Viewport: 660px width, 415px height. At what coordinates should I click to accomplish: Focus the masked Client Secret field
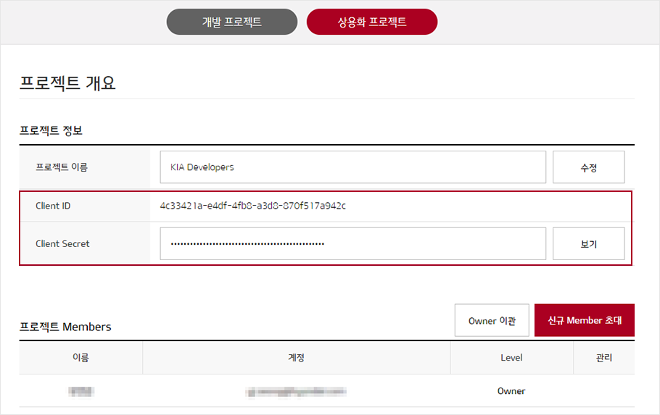click(x=352, y=243)
